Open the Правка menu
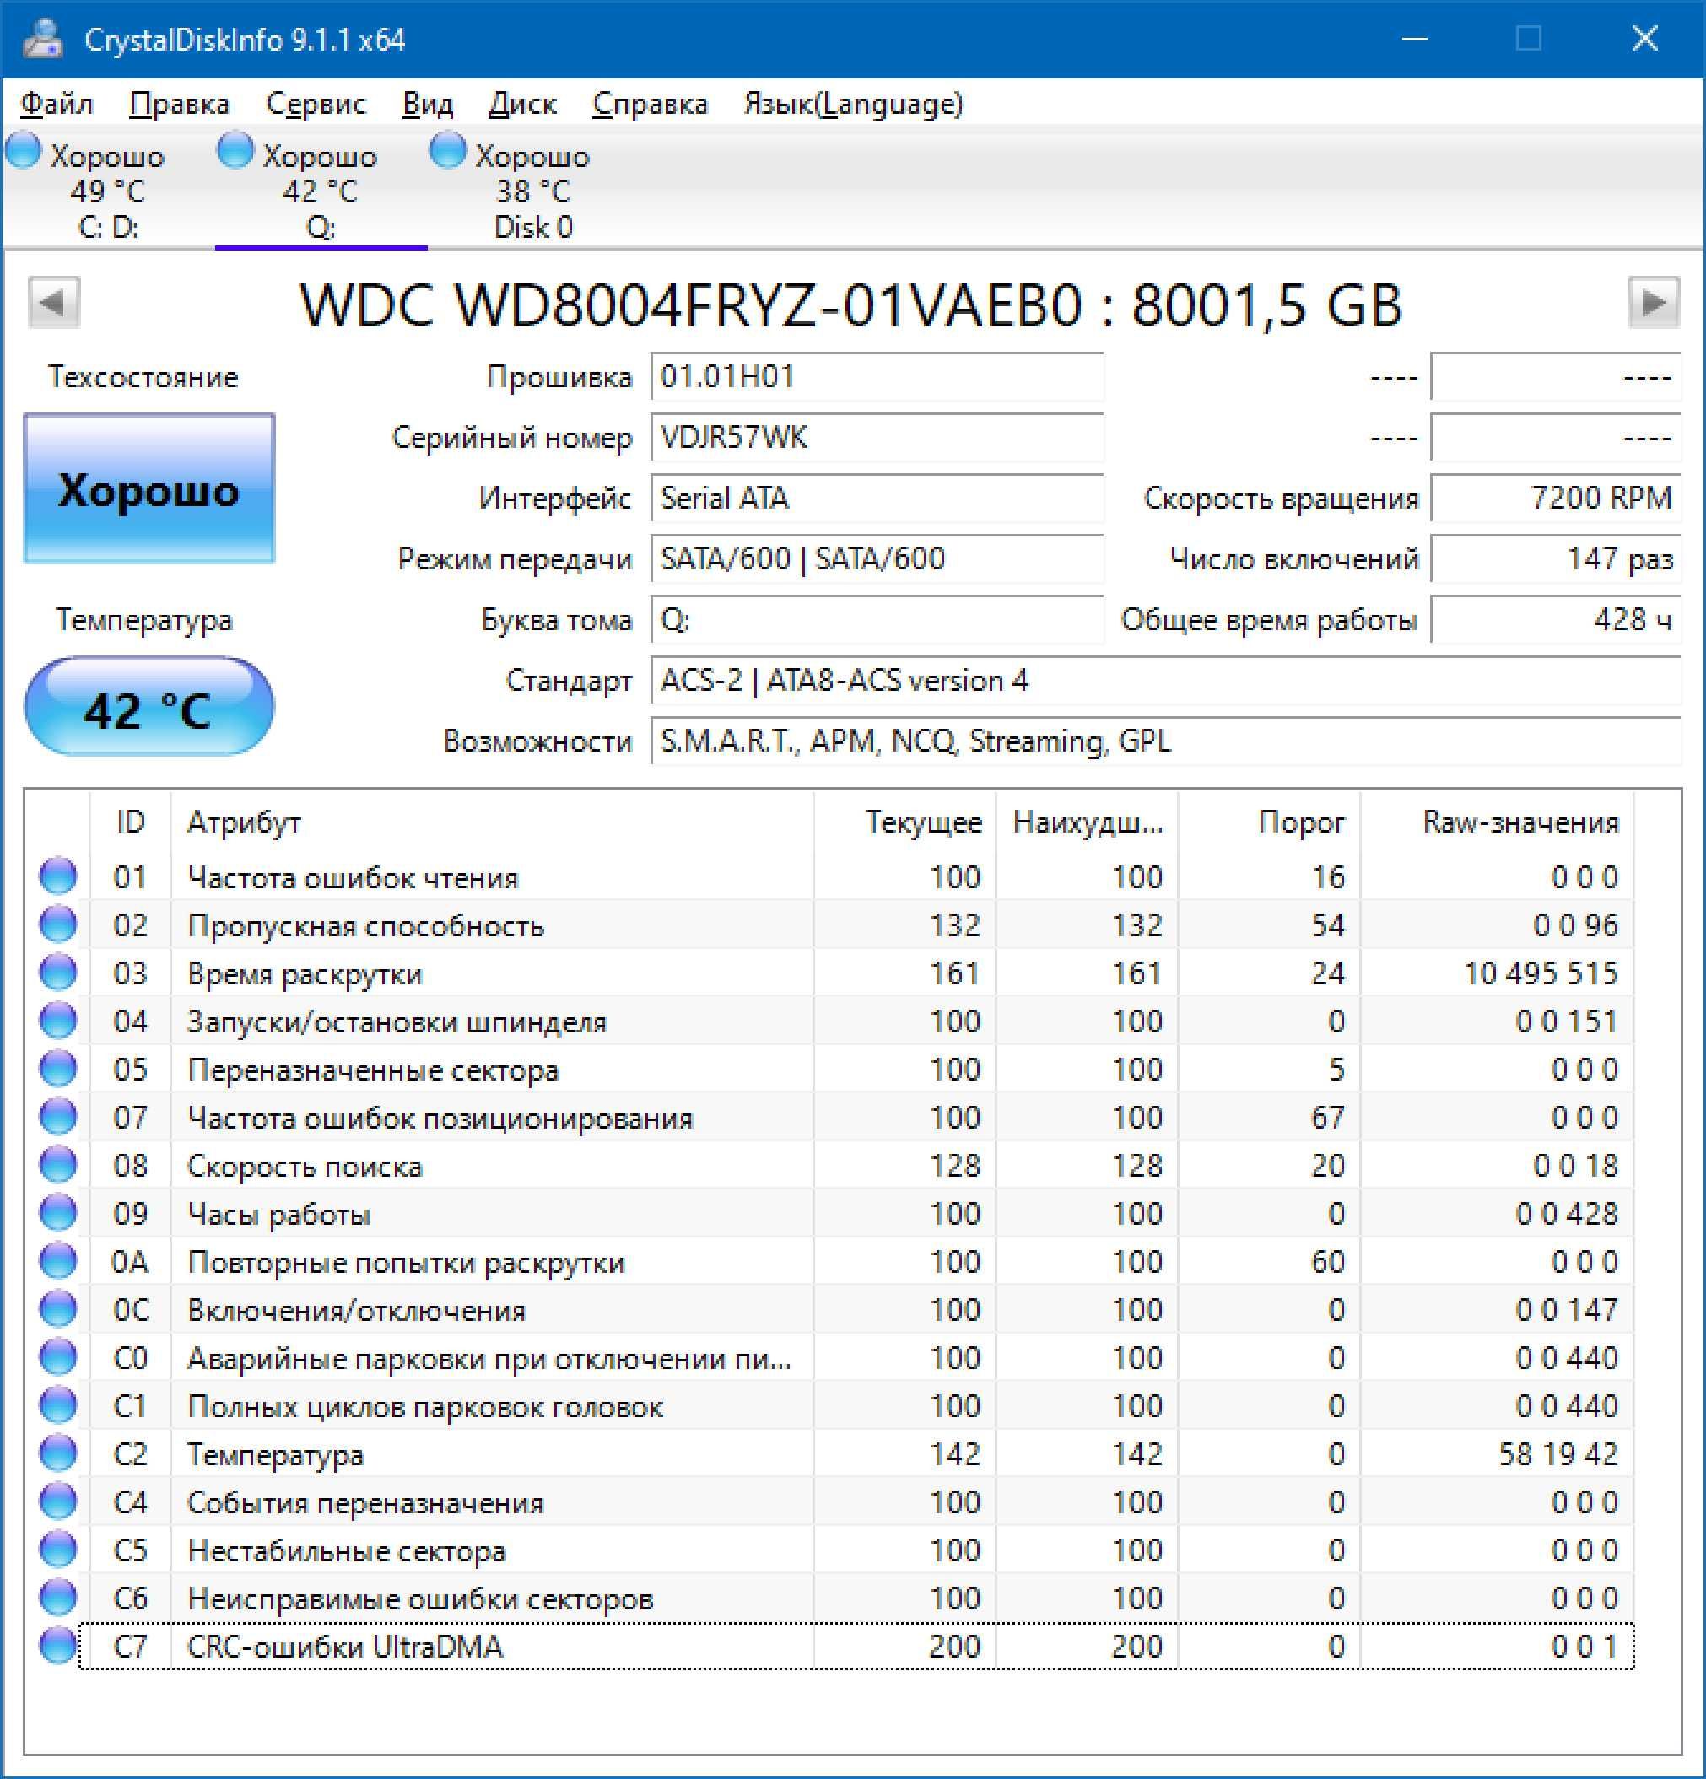Image resolution: width=1706 pixels, height=1779 pixels. click(179, 104)
